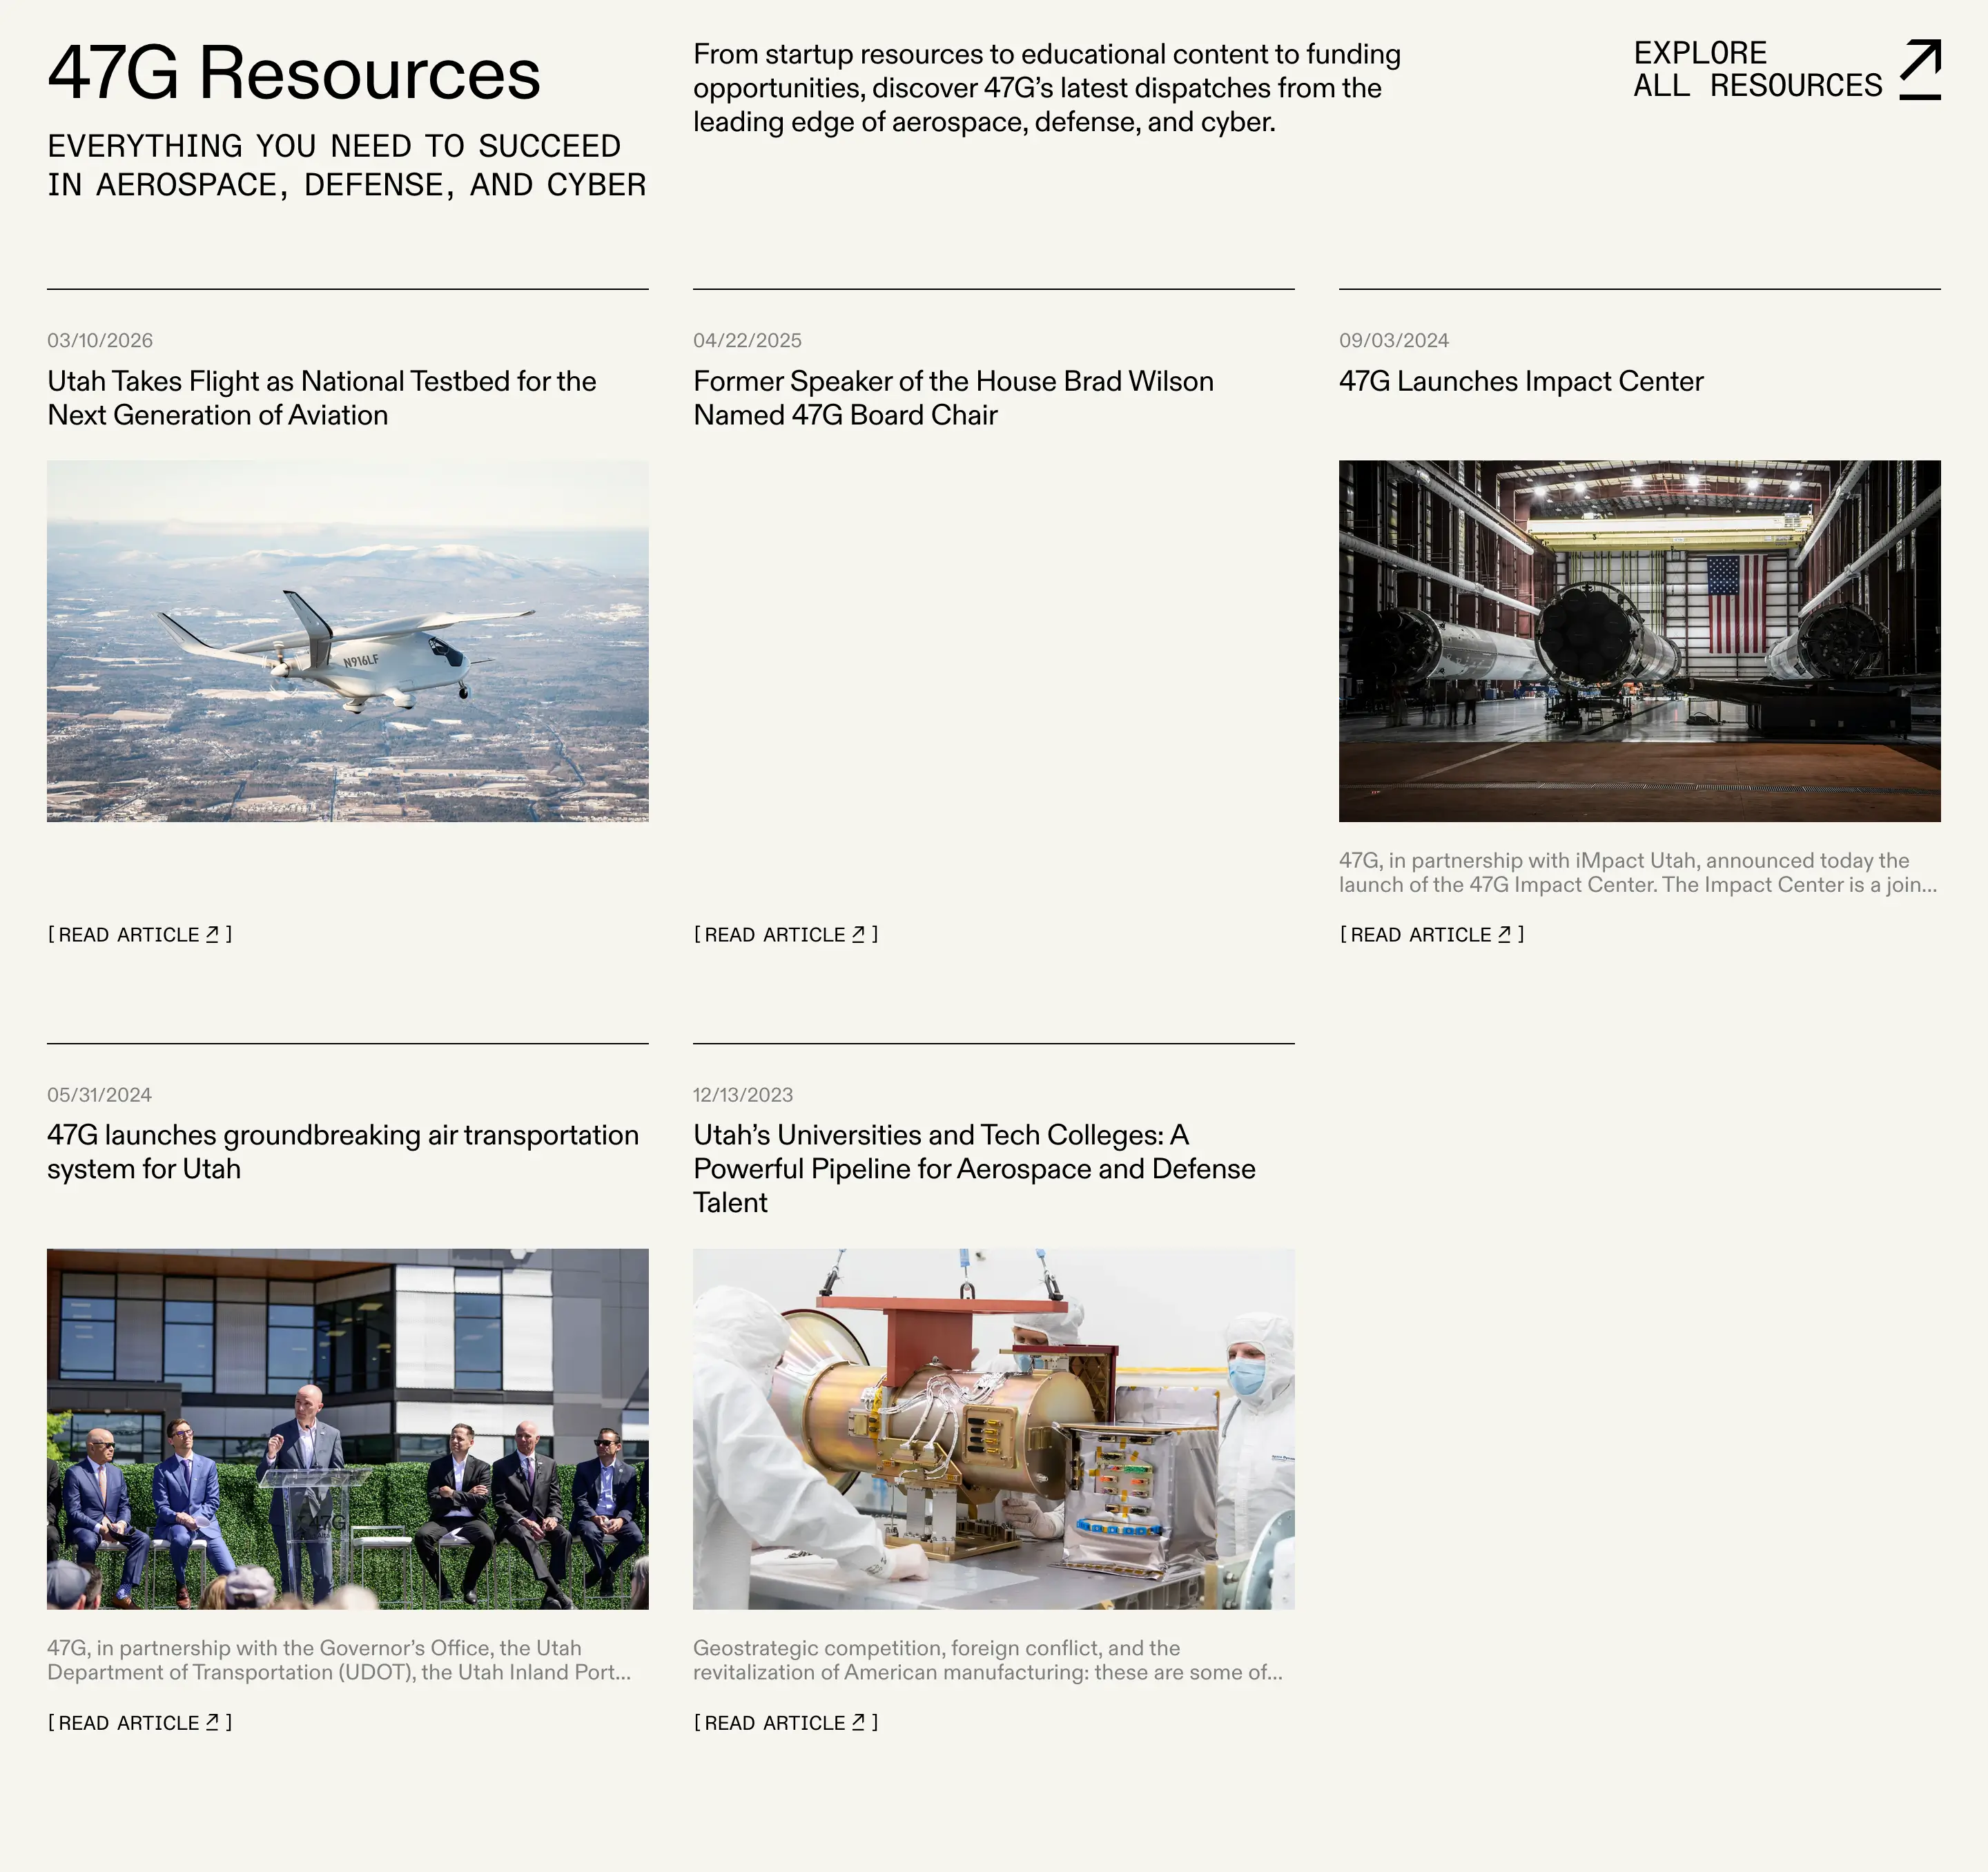
Task: Click arrow icon in universities Read Article link
Action: [858, 1722]
